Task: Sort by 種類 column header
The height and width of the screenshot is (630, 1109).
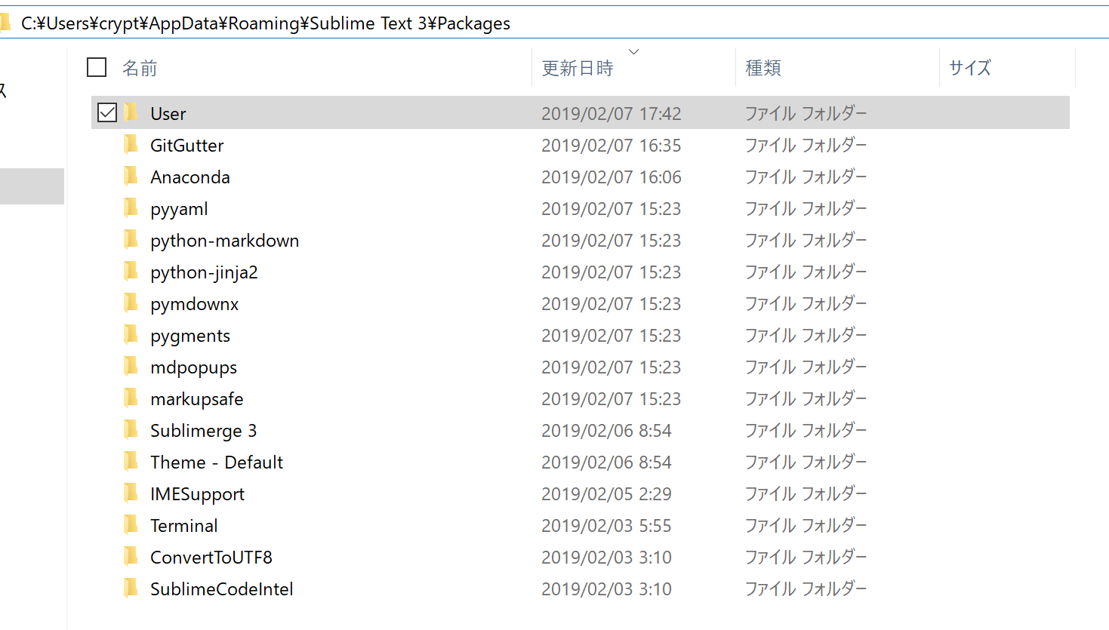Action: [763, 68]
